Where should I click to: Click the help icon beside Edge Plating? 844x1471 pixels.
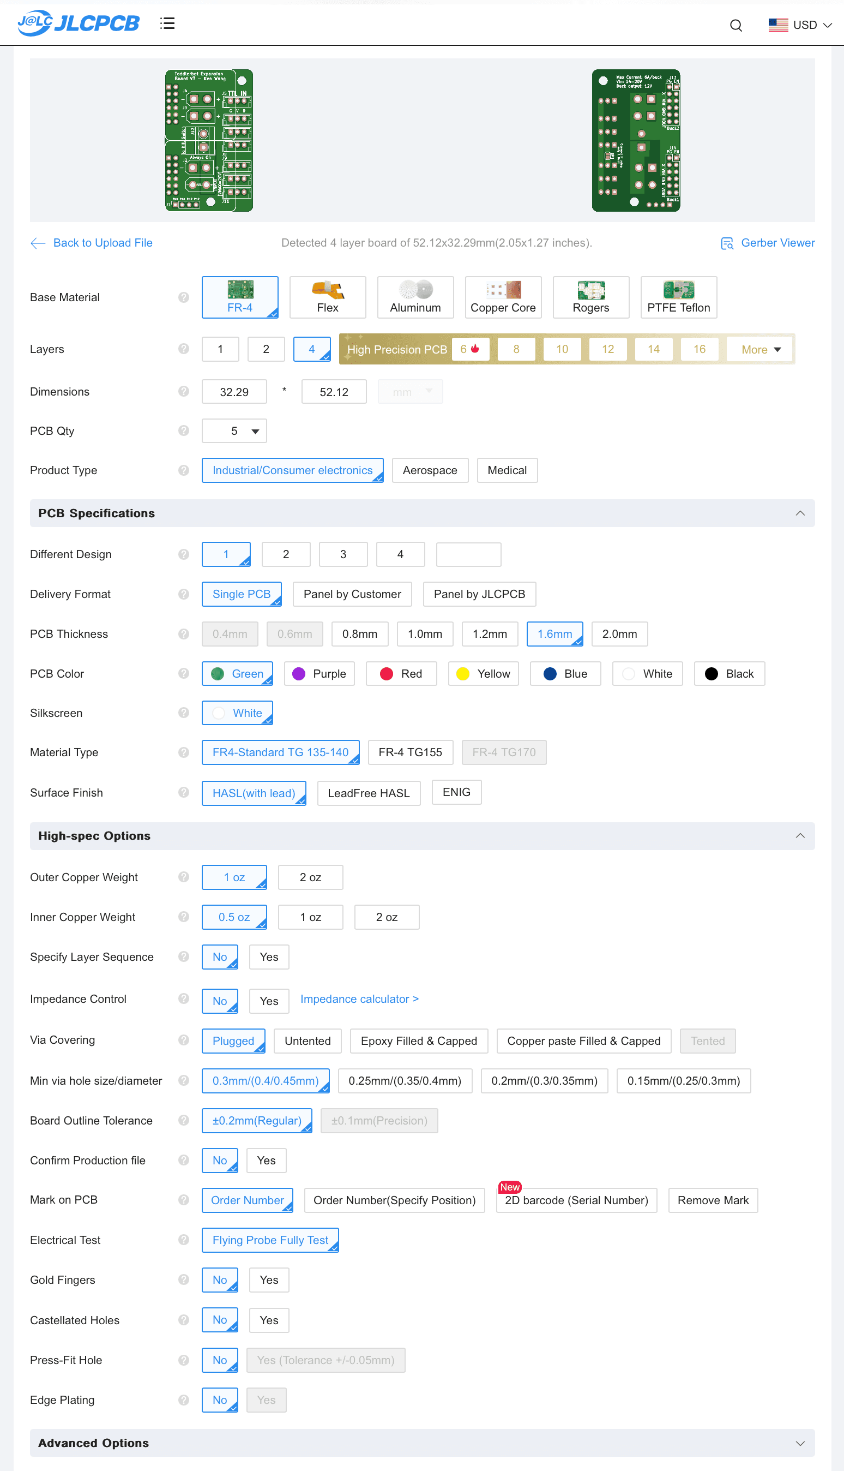(184, 1400)
